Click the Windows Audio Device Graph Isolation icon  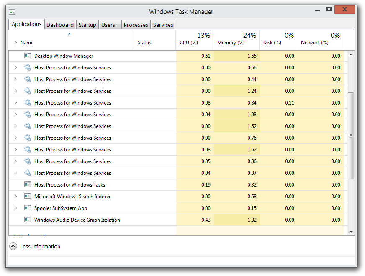coord(28,220)
